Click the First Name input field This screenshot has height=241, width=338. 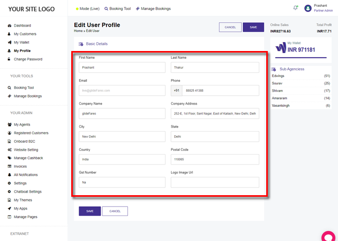point(122,68)
